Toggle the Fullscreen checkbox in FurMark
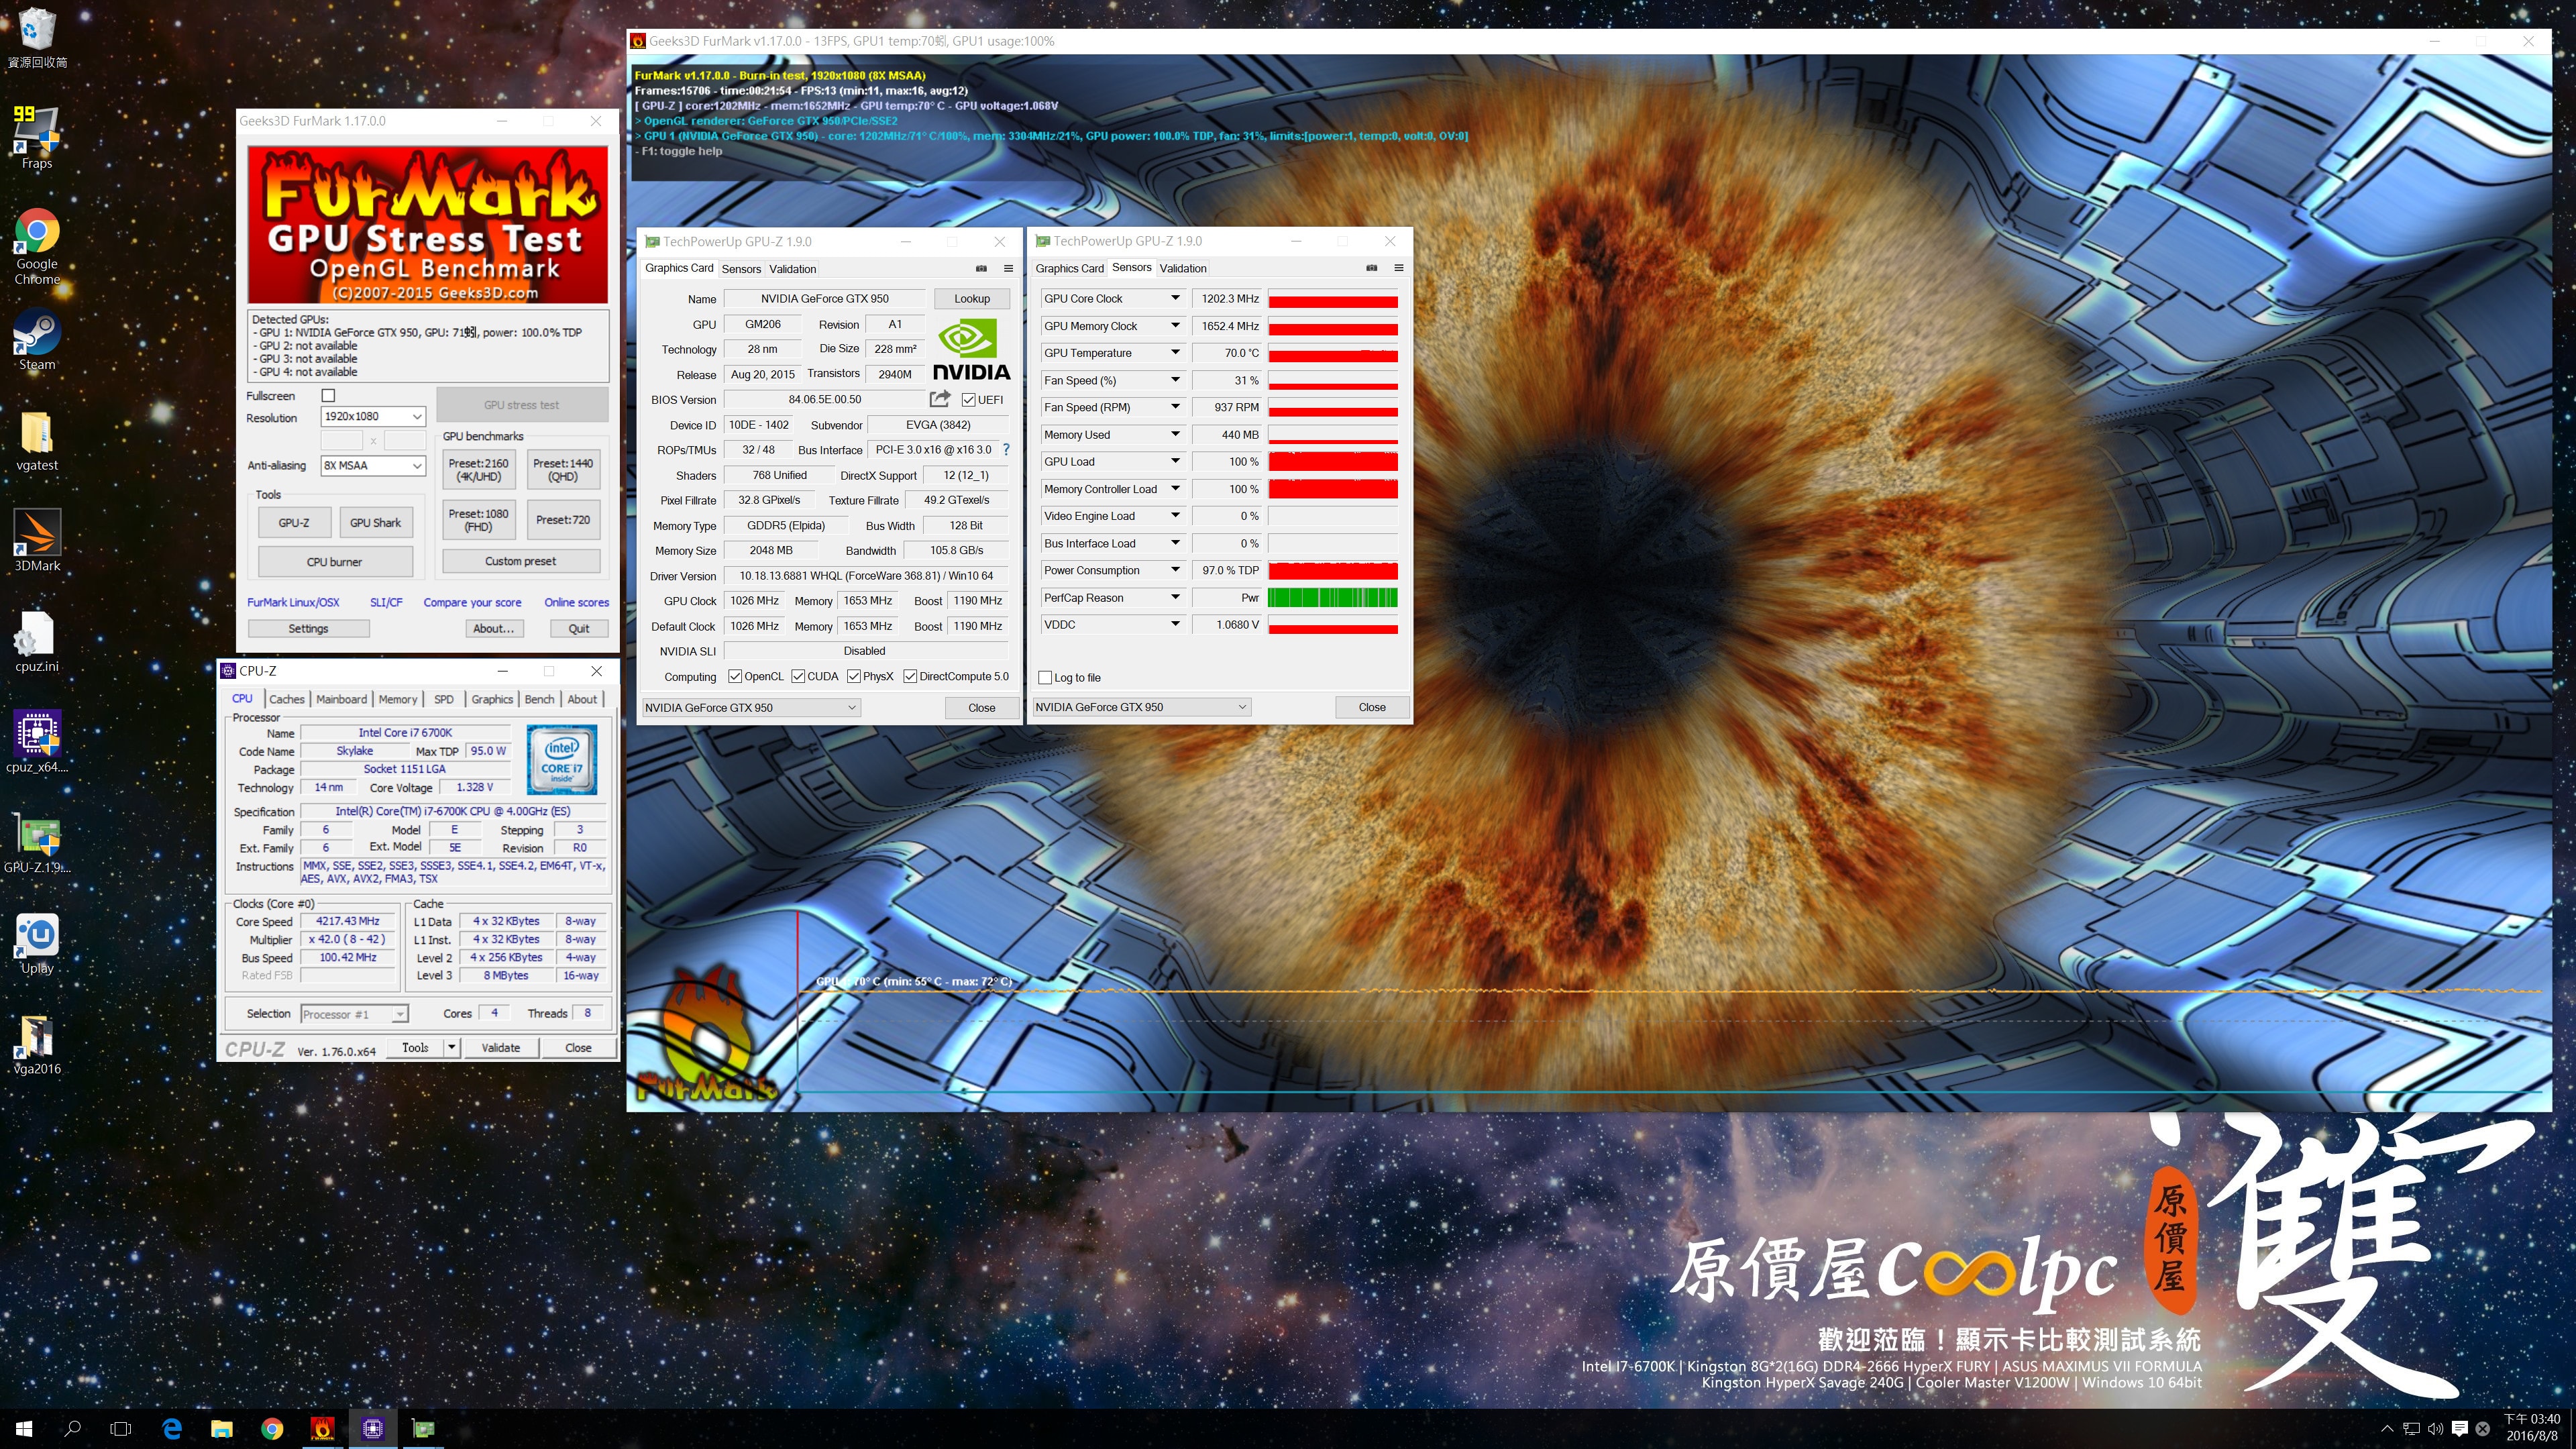Viewport: 2576px width, 1449px height. 328,396
